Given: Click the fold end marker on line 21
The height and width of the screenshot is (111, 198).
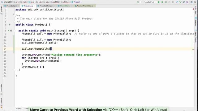Looking at the screenshot, I should 15,70.
